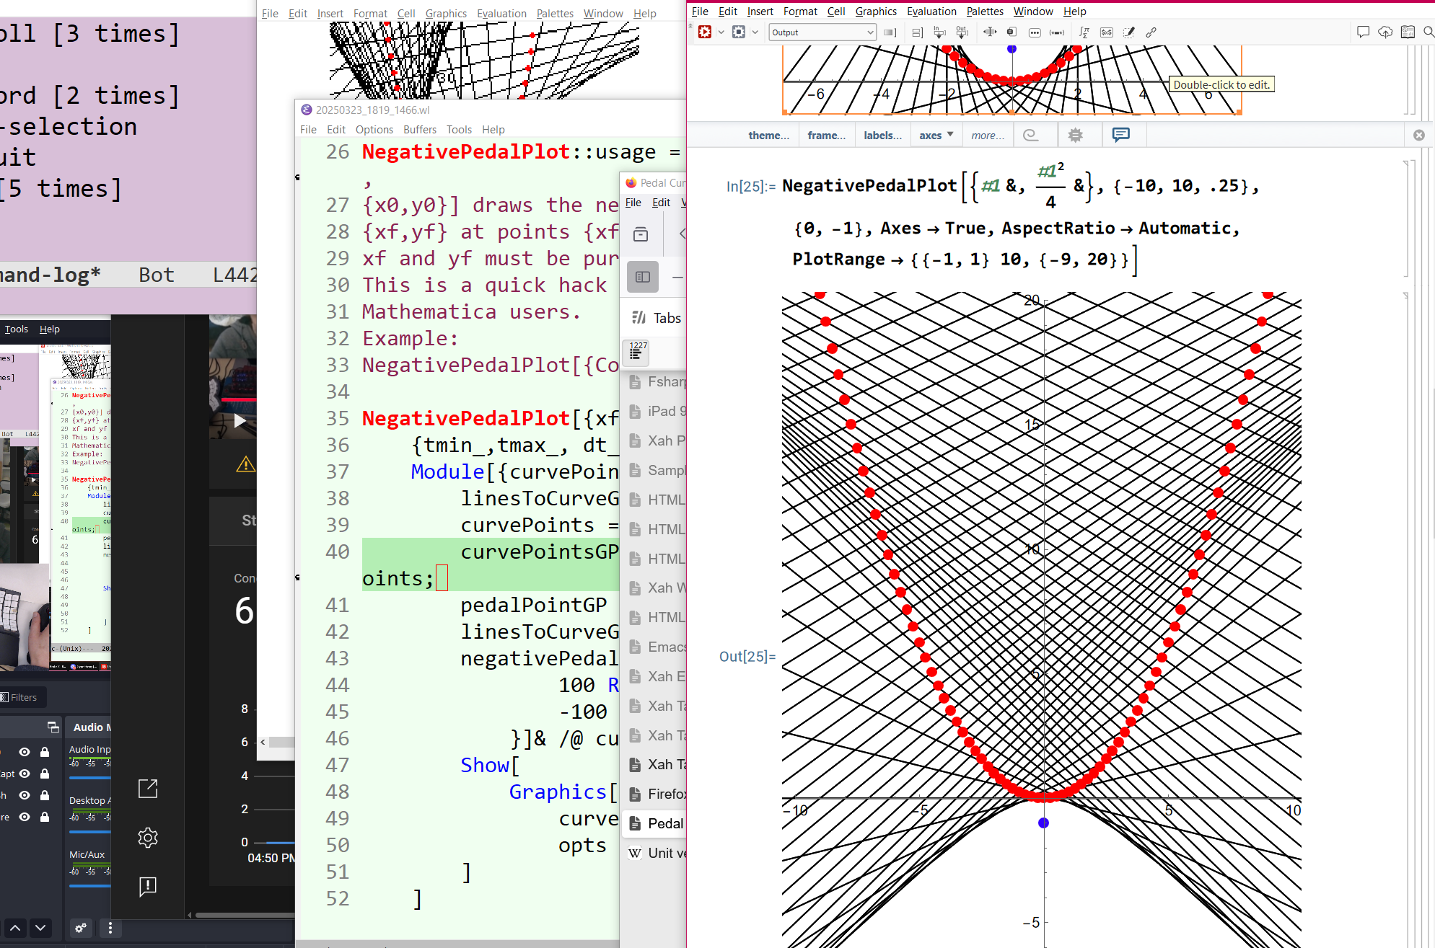Click the pop-out window icon in the dark side panel
The height and width of the screenshot is (948, 1435).
point(148,789)
